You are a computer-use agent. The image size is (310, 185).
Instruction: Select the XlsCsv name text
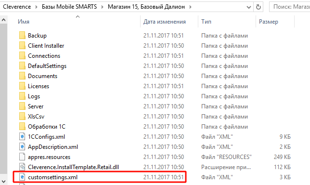click(36, 117)
